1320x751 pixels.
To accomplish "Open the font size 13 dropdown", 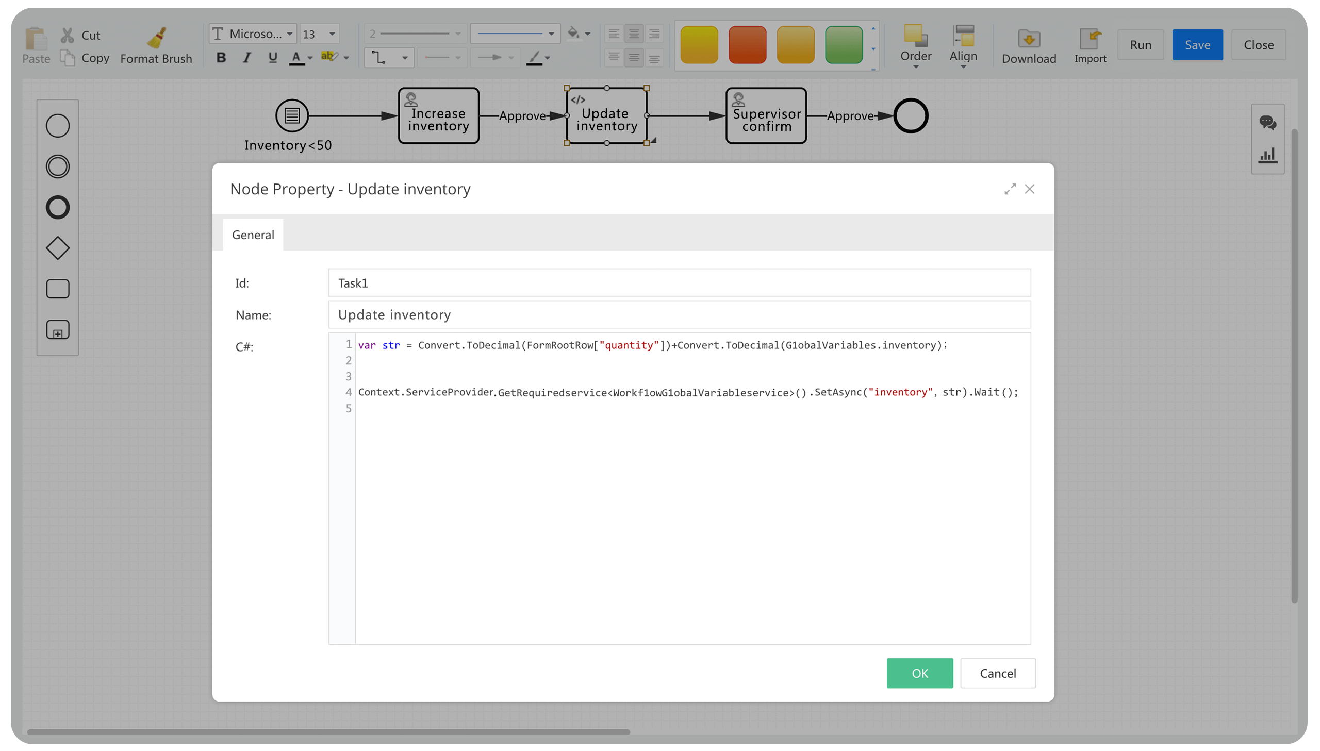I will (x=319, y=34).
